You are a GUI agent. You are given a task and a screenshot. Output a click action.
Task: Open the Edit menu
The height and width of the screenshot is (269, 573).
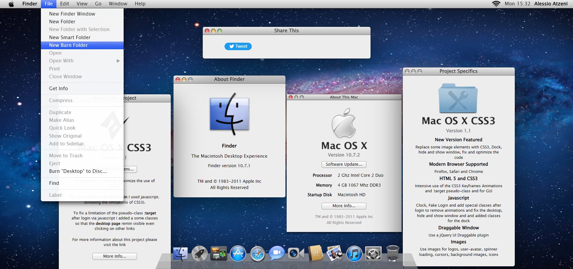point(64,4)
